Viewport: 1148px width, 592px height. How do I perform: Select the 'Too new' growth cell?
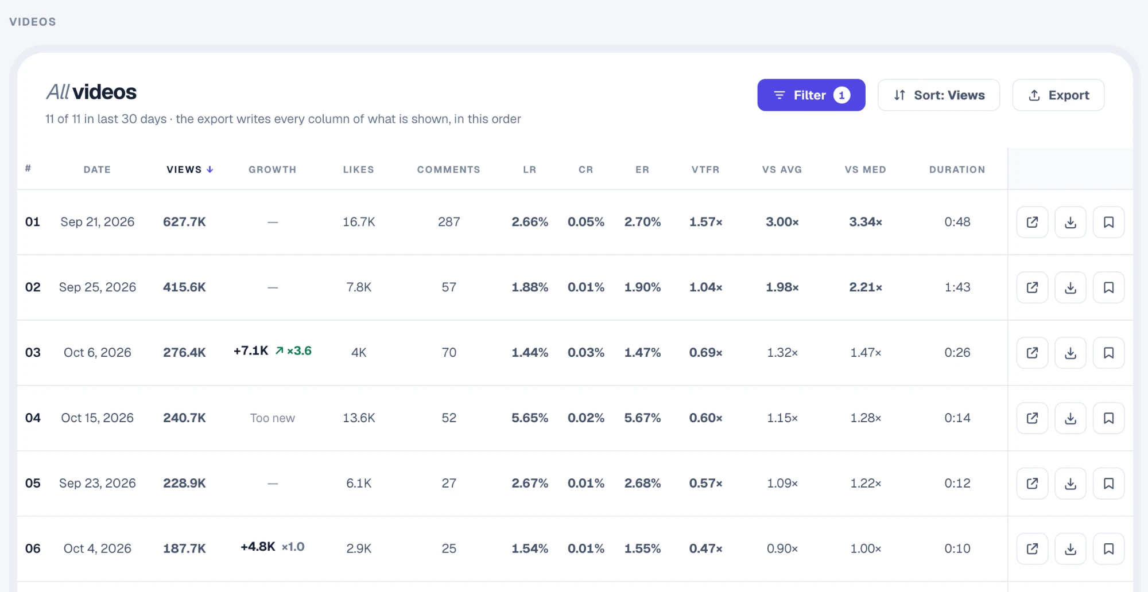pos(272,418)
